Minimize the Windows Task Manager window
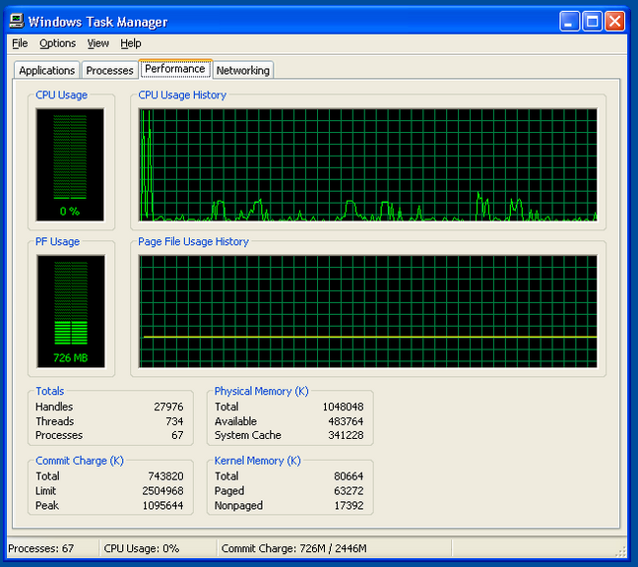This screenshot has height=567, width=638. click(570, 21)
